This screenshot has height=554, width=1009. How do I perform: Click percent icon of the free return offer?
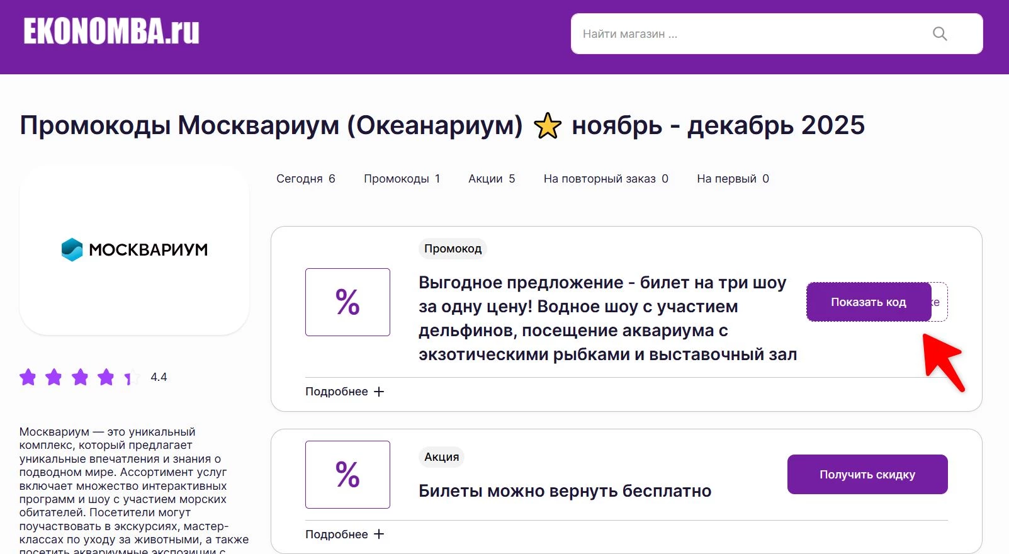(347, 475)
